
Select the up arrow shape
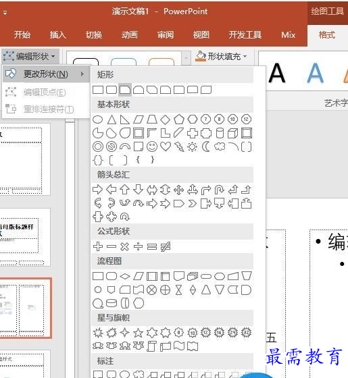(125, 190)
